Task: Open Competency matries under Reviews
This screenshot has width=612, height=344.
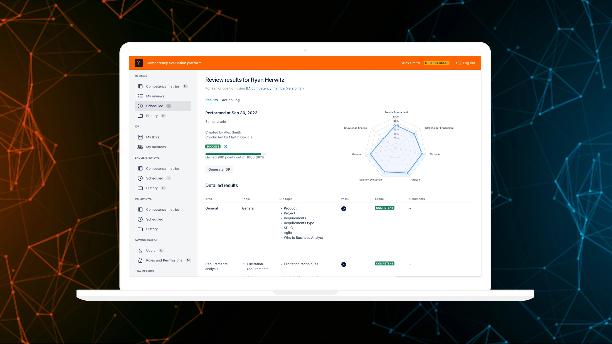Action: [163, 86]
